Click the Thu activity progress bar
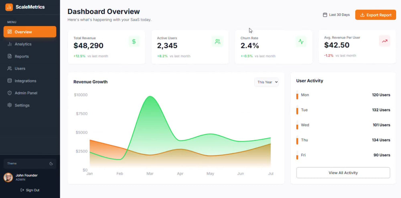401x198 pixels. coord(297,140)
